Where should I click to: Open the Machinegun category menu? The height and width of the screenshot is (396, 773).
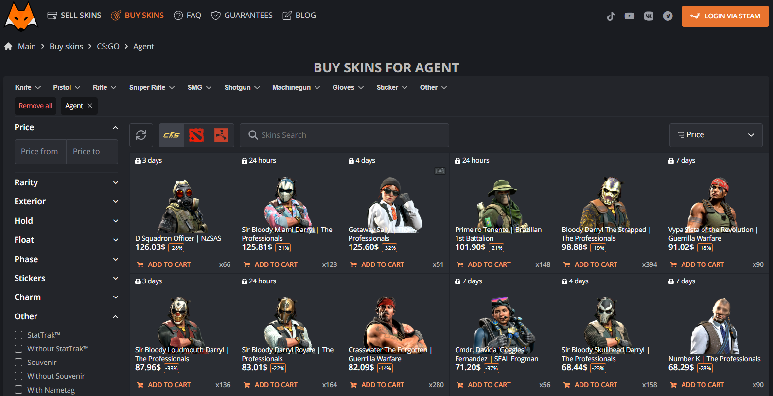[x=296, y=87]
